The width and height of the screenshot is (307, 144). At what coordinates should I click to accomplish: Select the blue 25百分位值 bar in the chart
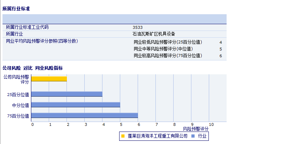pos(67,94)
